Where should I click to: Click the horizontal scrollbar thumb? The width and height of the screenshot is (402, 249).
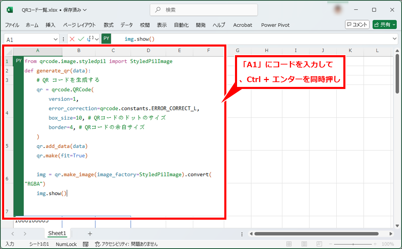click(x=316, y=233)
